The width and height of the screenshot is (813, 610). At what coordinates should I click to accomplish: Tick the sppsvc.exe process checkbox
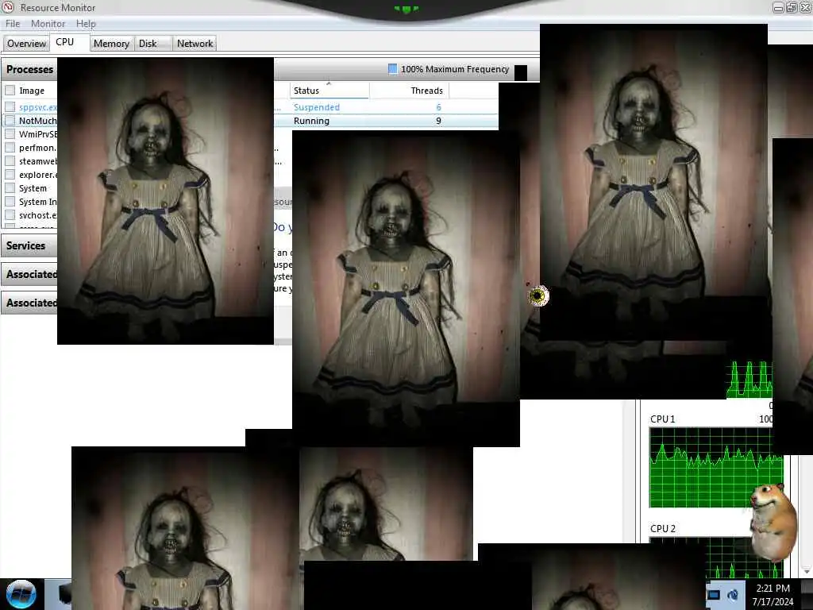click(10, 107)
